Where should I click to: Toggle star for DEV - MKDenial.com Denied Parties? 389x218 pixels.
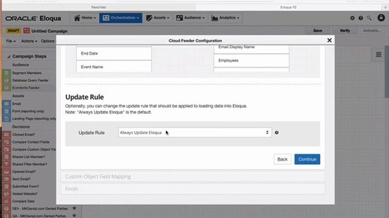pos(74,208)
